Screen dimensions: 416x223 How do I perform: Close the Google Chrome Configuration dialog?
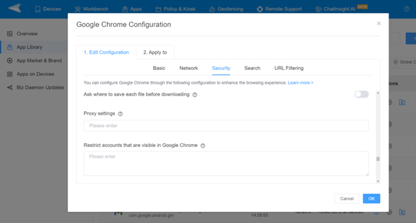379,23
